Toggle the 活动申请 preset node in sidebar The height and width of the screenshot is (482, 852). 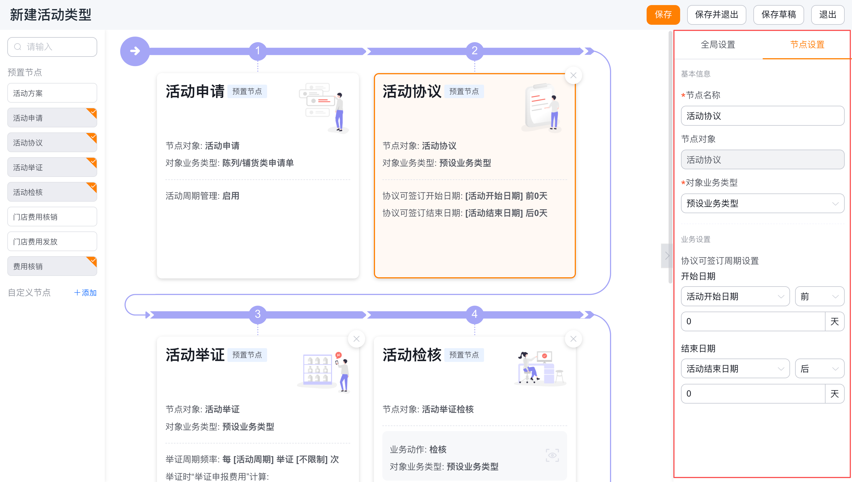[x=52, y=118]
